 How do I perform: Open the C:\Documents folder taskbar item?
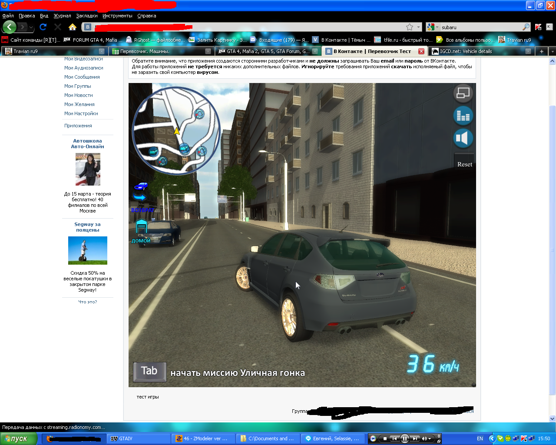pyautogui.click(x=268, y=438)
